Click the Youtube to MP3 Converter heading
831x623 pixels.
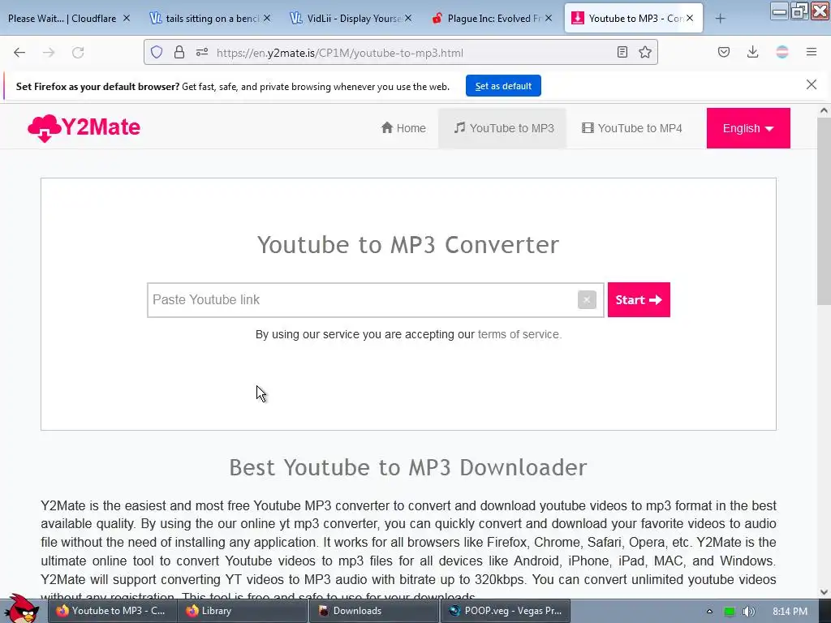point(408,245)
